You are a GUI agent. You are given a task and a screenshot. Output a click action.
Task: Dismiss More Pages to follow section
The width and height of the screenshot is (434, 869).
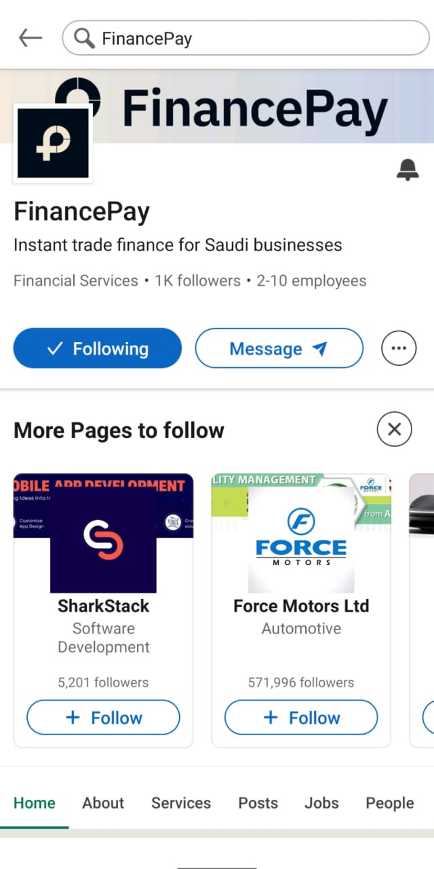tap(394, 429)
